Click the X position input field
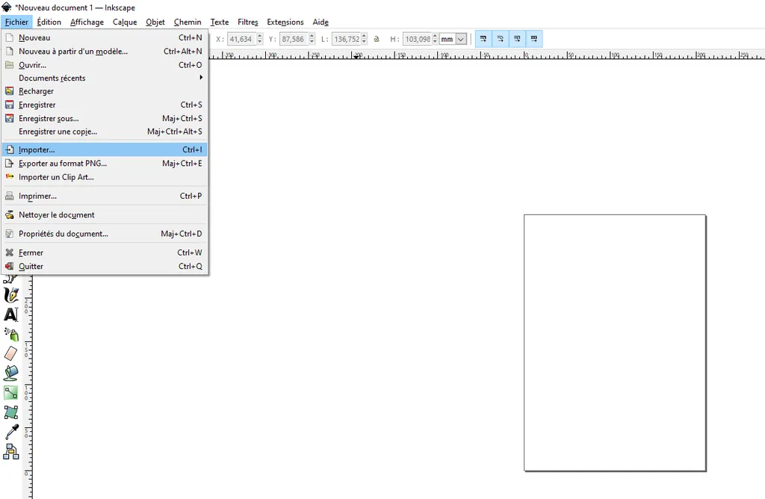Screen dimensions: 765x499 [241, 39]
